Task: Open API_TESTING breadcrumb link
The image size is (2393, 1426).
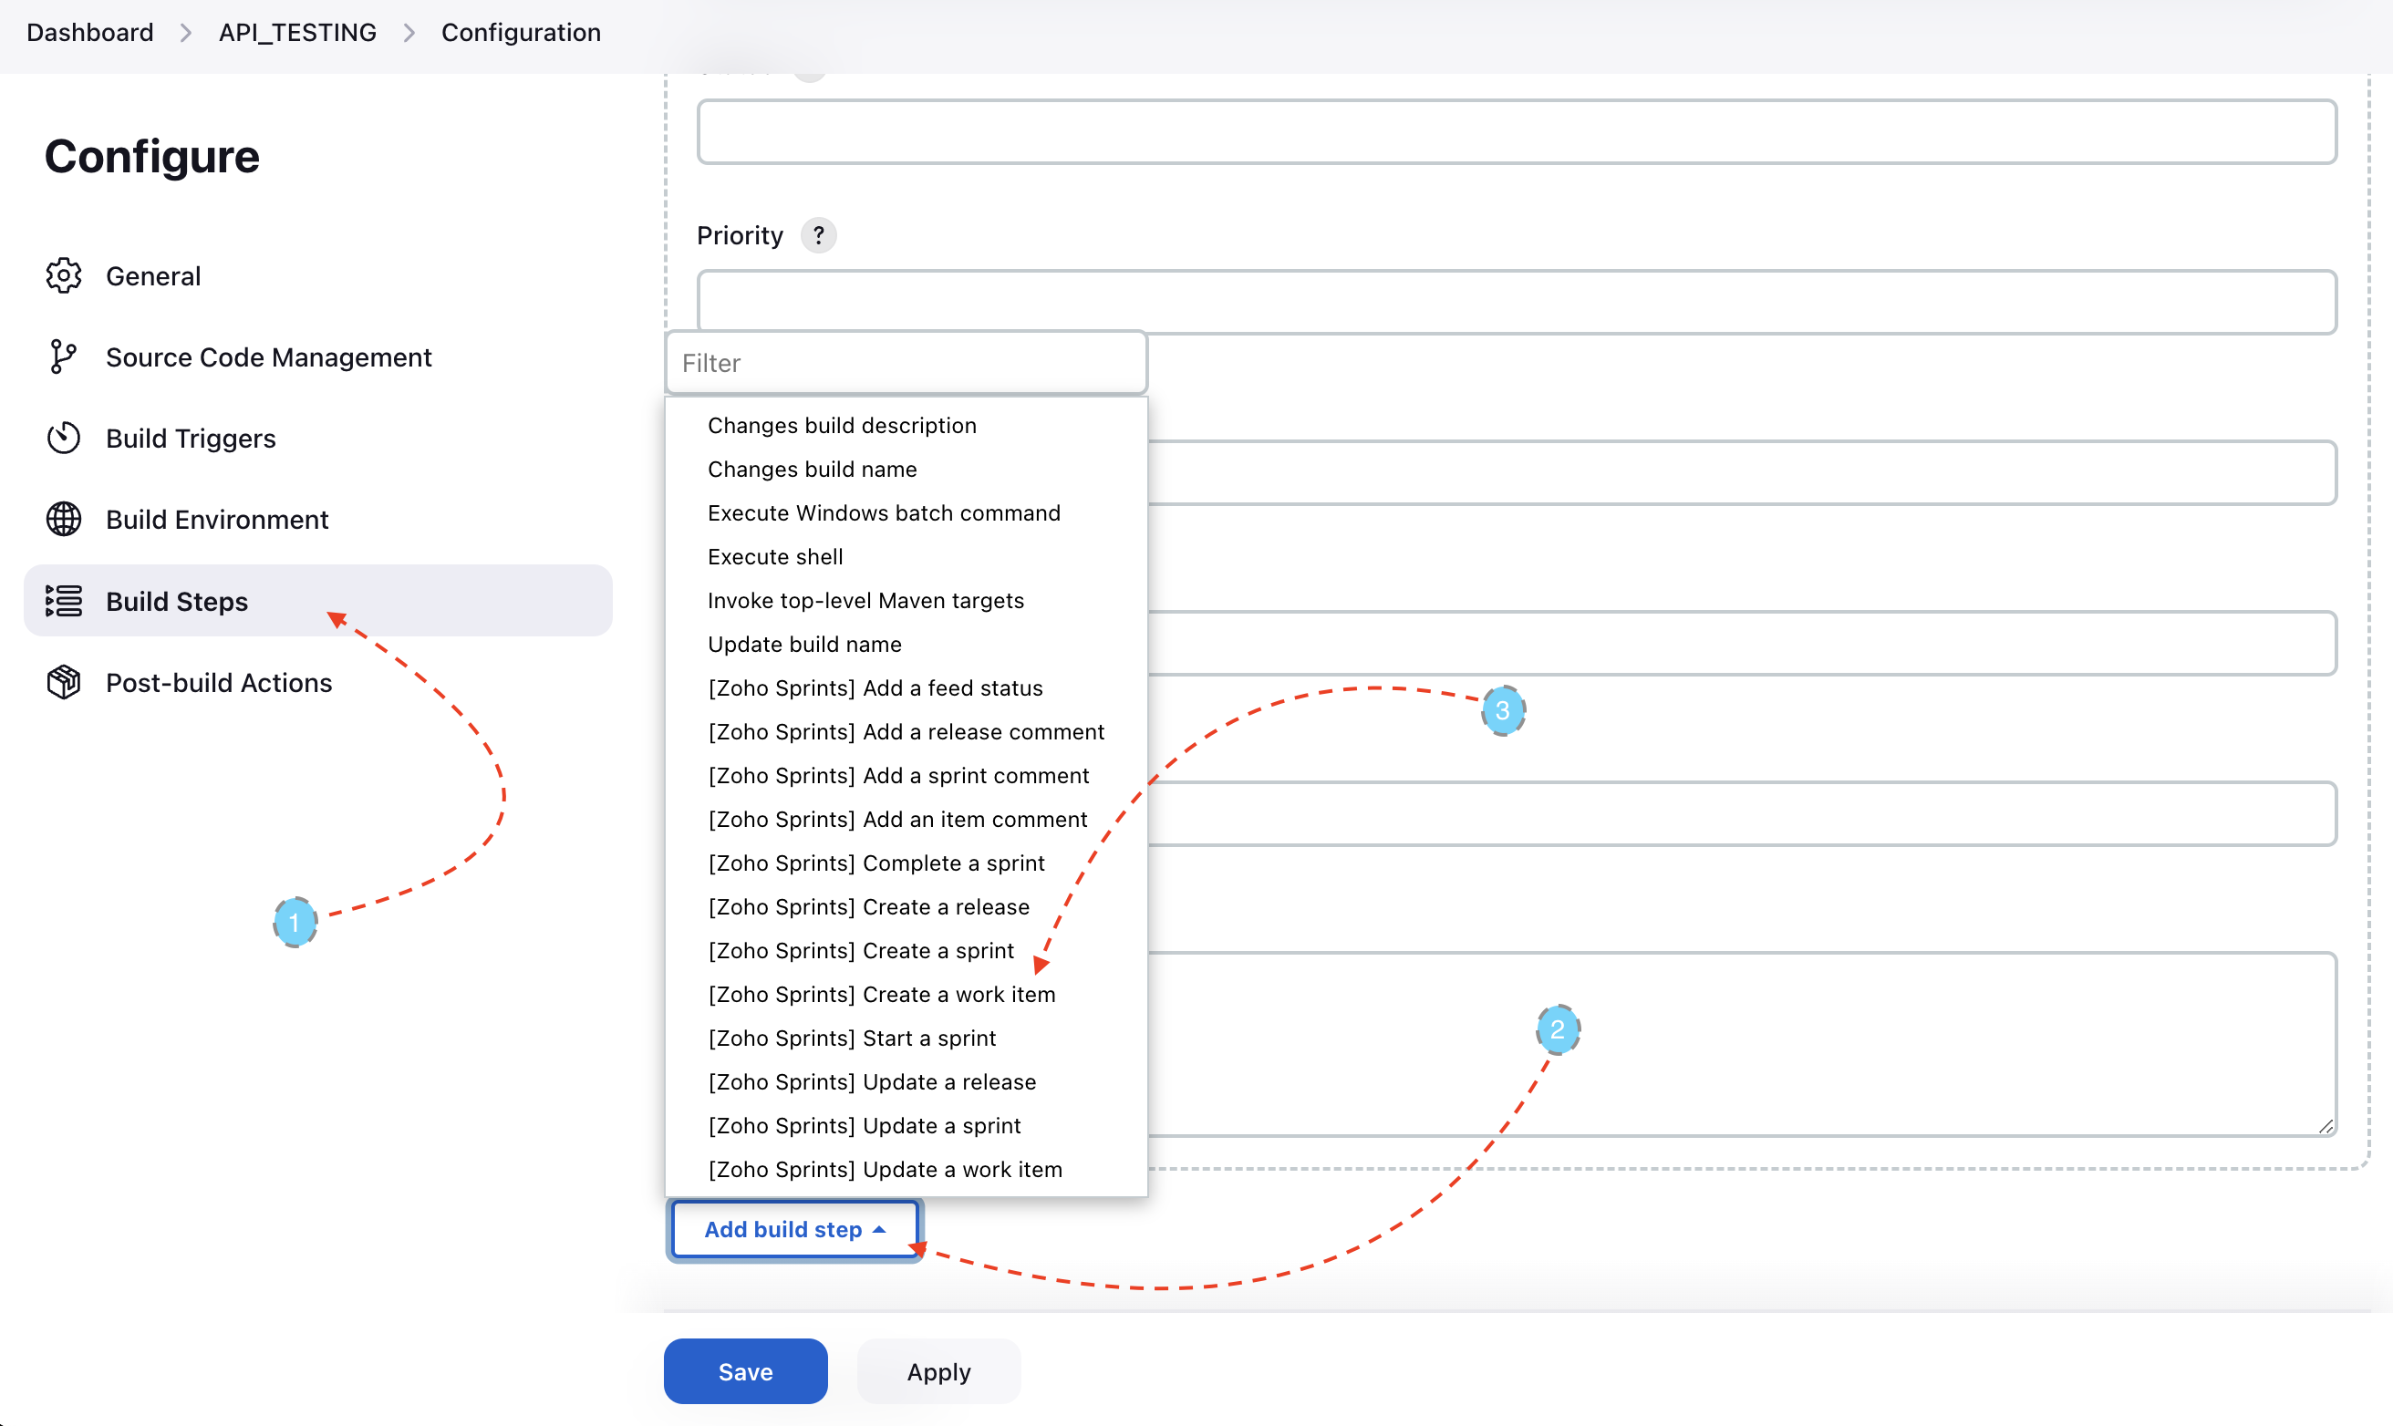Action: coord(298,33)
